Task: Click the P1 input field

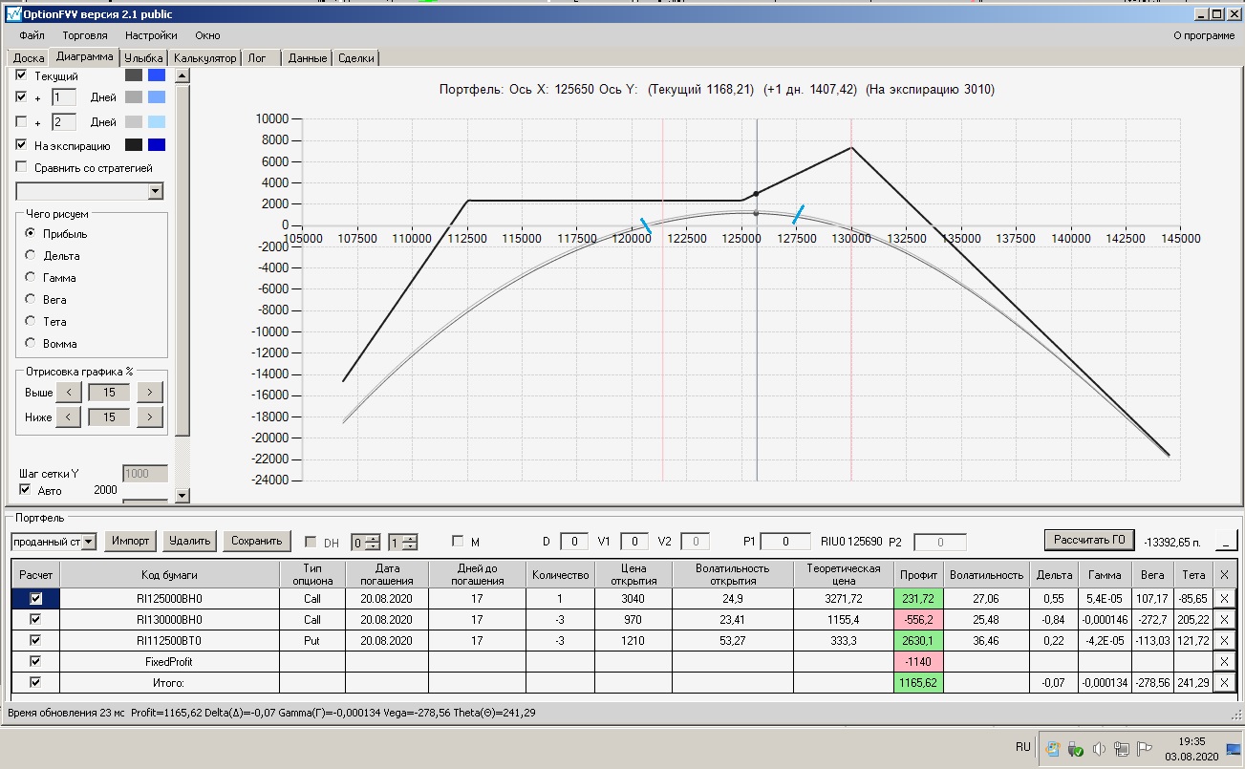Action: [785, 542]
